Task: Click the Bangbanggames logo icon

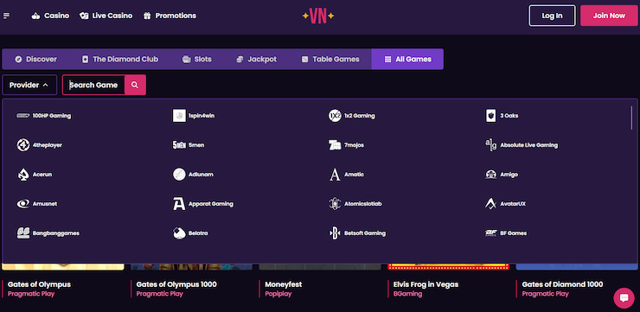Action: tap(23, 233)
